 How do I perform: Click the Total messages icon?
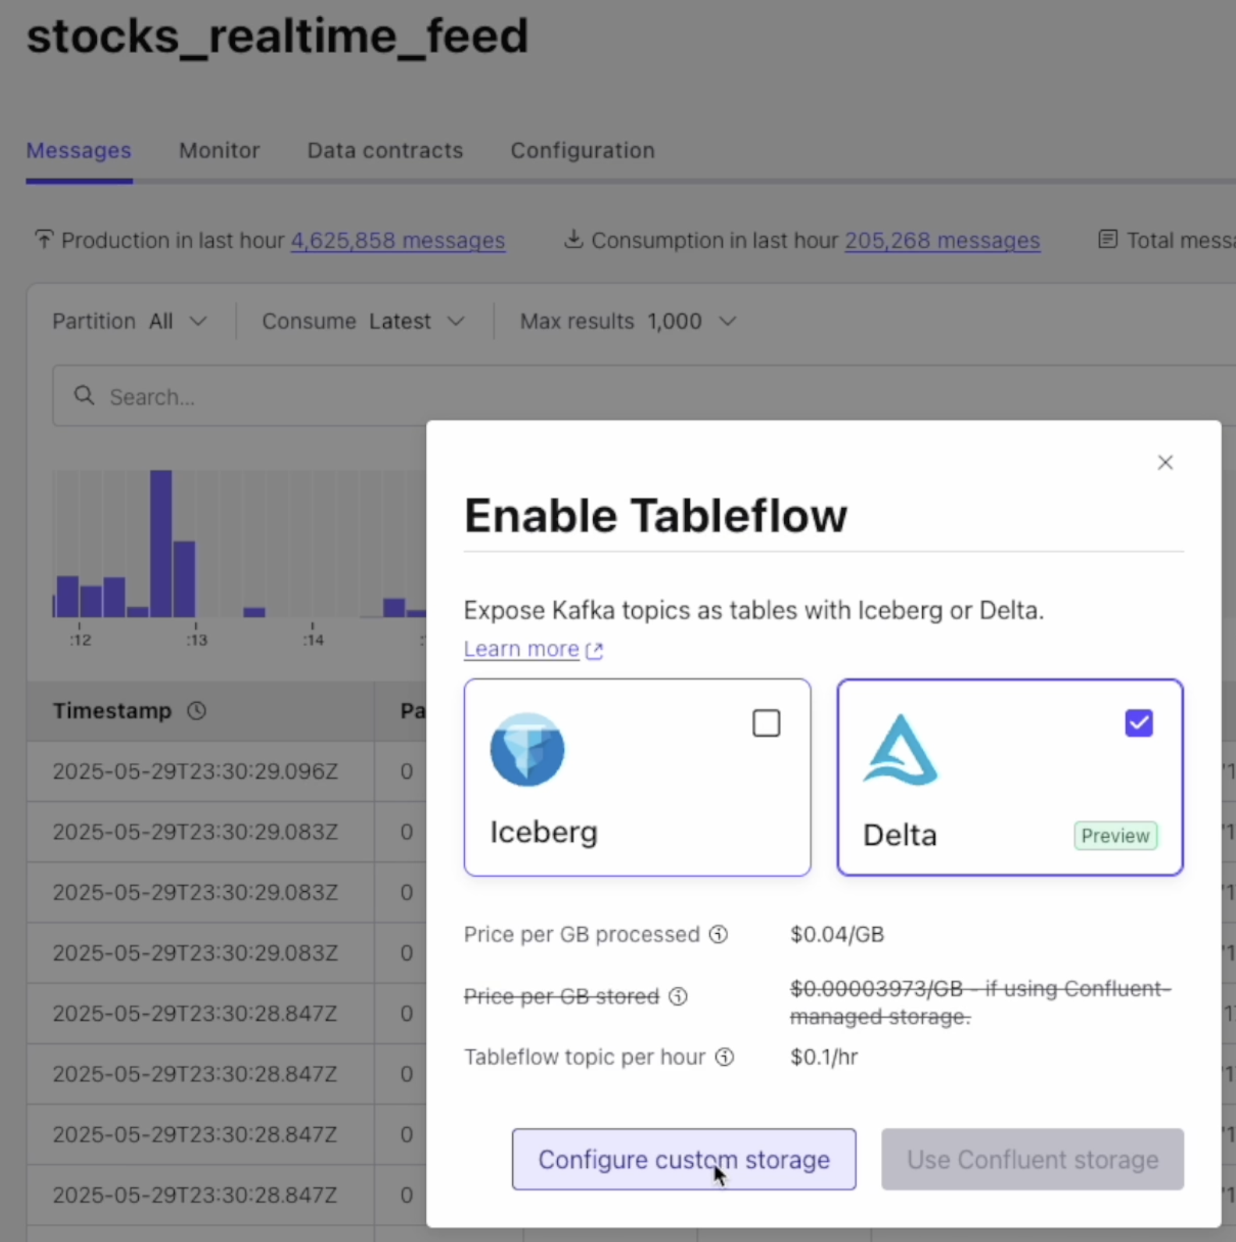click(x=1108, y=240)
